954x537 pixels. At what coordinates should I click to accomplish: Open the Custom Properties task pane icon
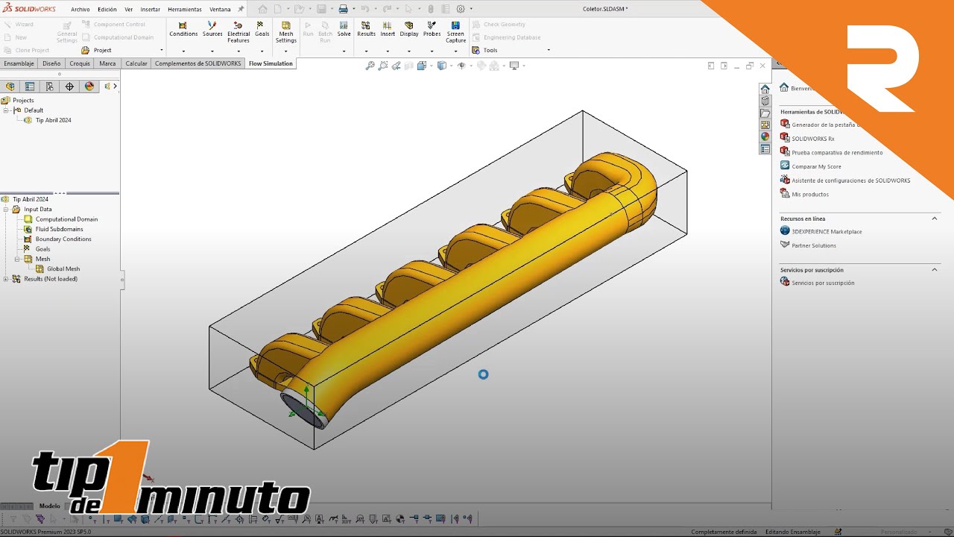(765, 149)
